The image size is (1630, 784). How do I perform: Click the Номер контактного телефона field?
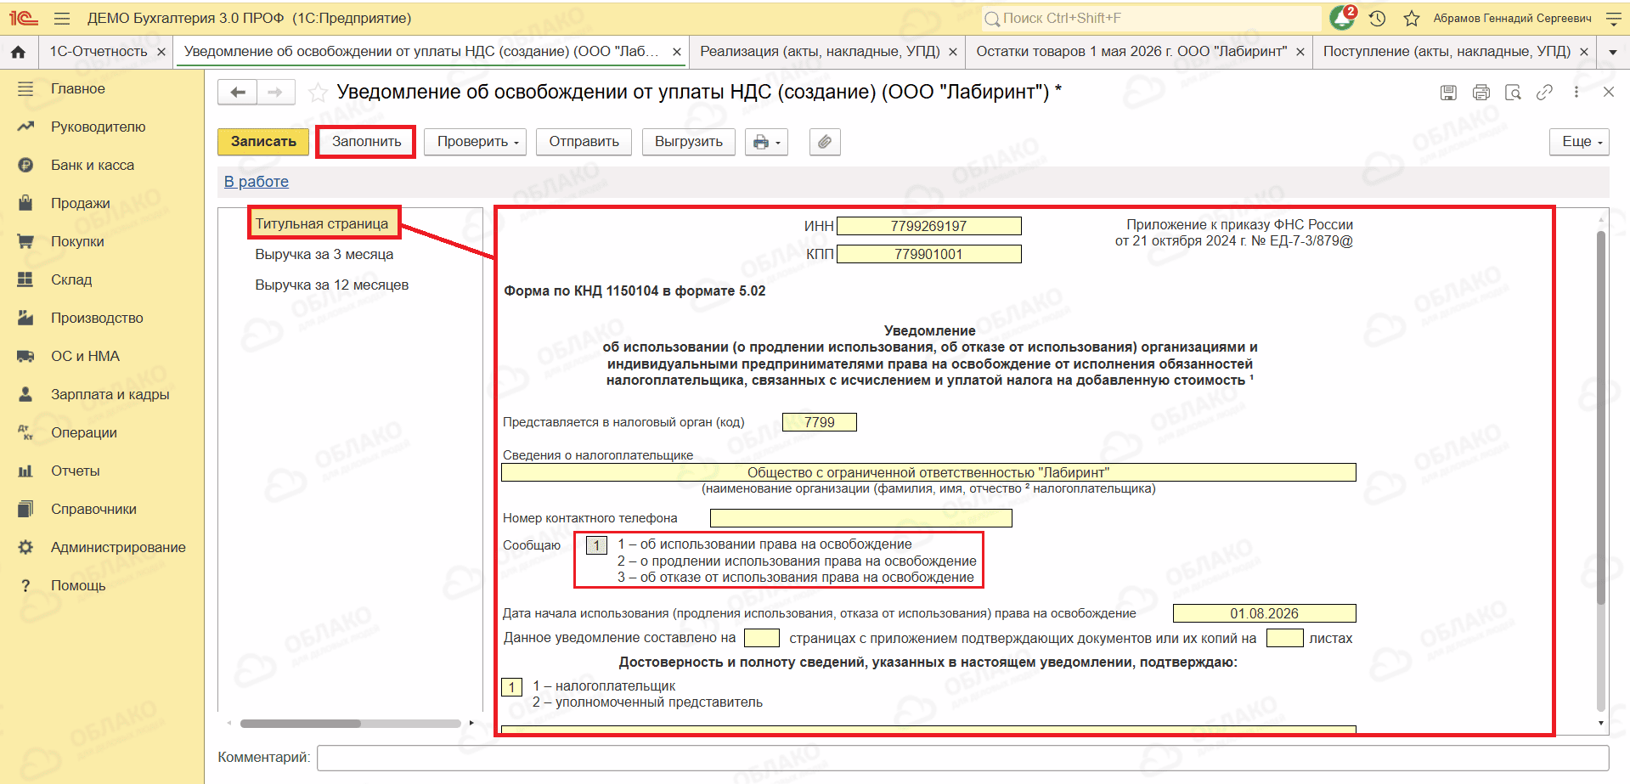[861, 518]
